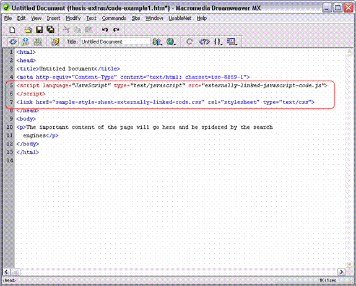Image resolution: width=356 pixels, height=286 pixels.
Task: Click the </html> closing tag on line 13
Action: tap(27, 152)
